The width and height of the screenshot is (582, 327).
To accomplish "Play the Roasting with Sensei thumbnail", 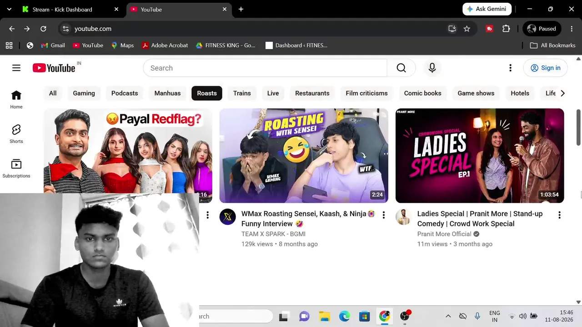I will [x=304, y=155].
